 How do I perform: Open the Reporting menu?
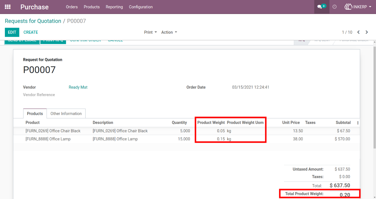click(x=114, y=7)
